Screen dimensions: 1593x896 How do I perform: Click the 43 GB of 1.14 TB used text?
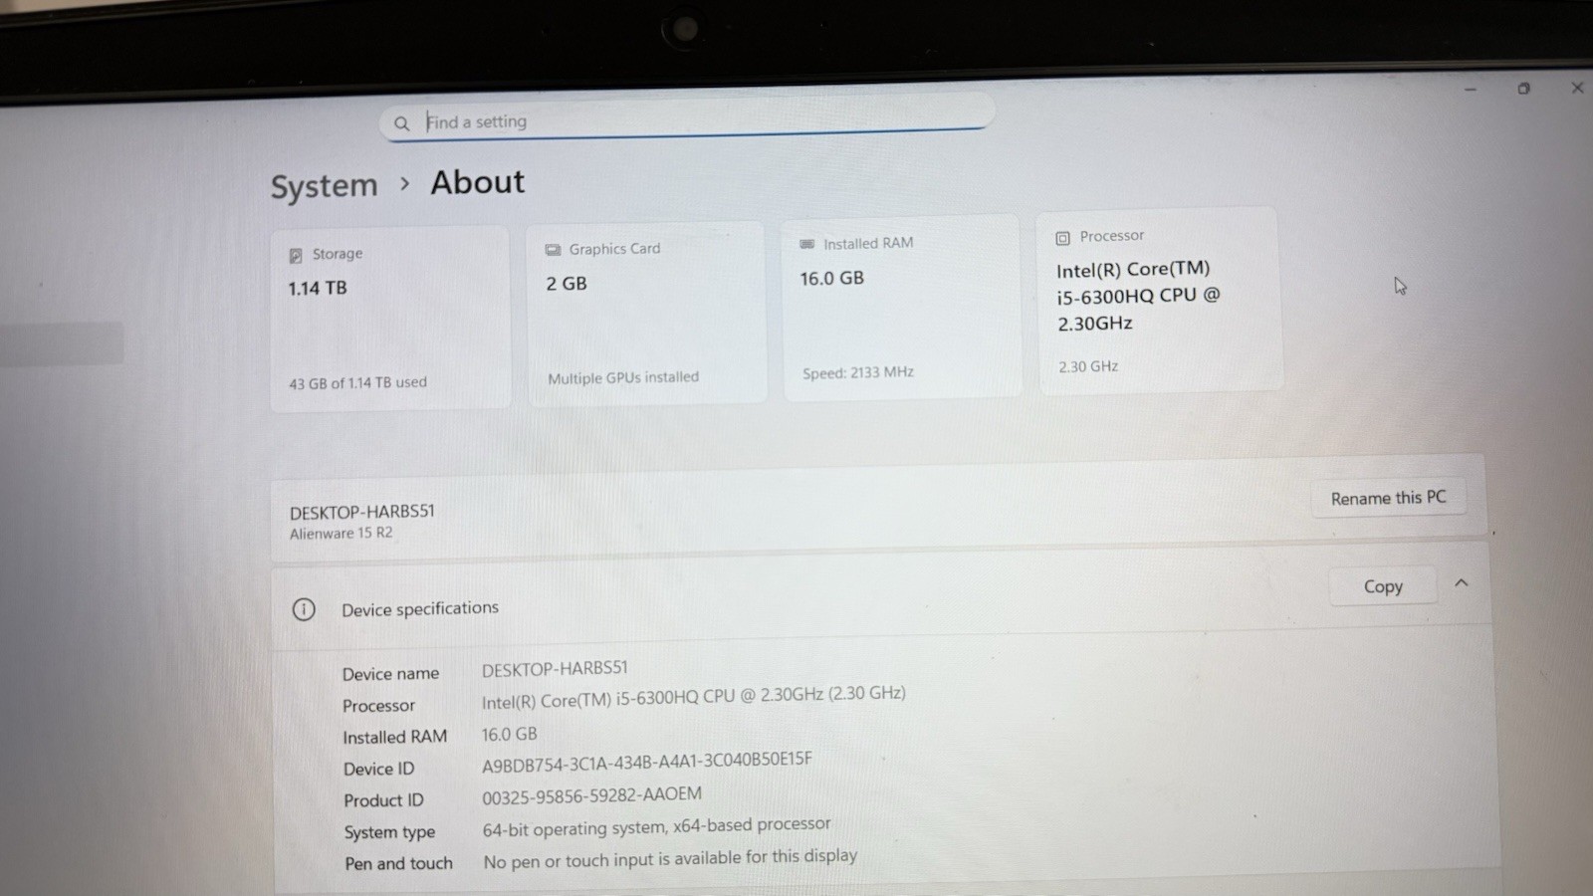tap(357, 383)
